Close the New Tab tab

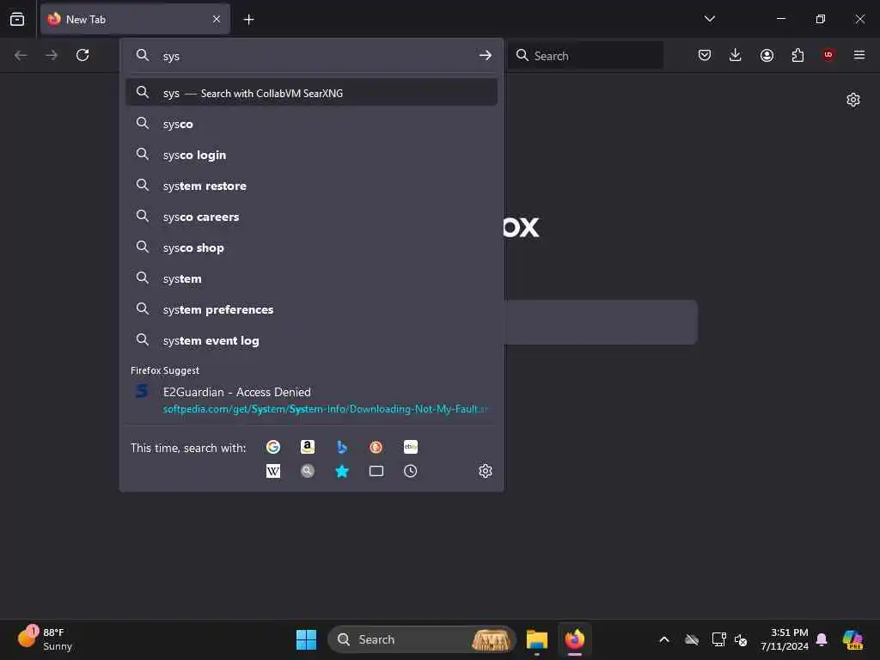point(217,19)
